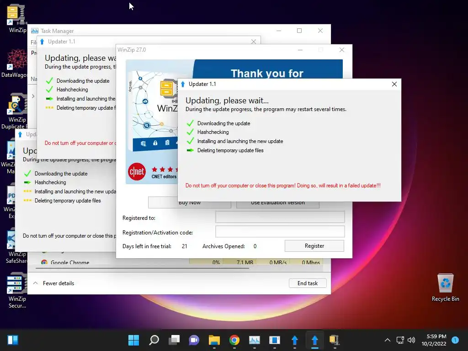Click the Registration/Activation code field

click(280, 231)
